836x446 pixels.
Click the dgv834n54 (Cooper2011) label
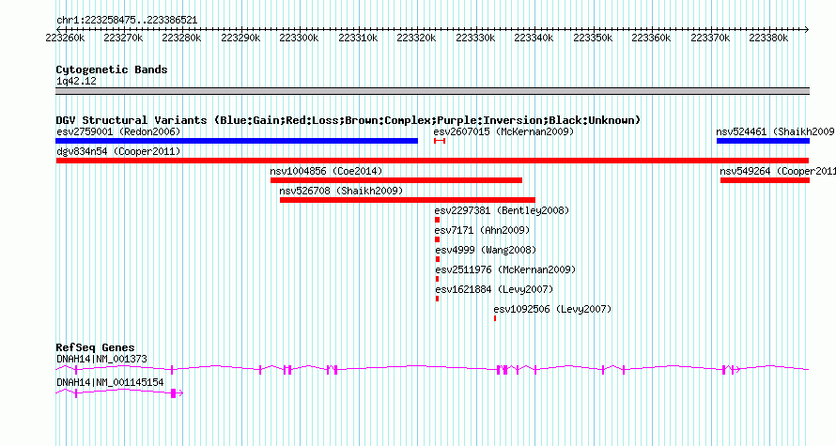(118, 151)
